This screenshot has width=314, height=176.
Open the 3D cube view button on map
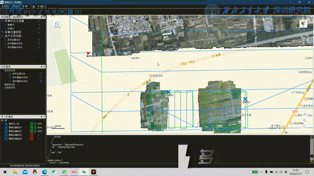303,23
